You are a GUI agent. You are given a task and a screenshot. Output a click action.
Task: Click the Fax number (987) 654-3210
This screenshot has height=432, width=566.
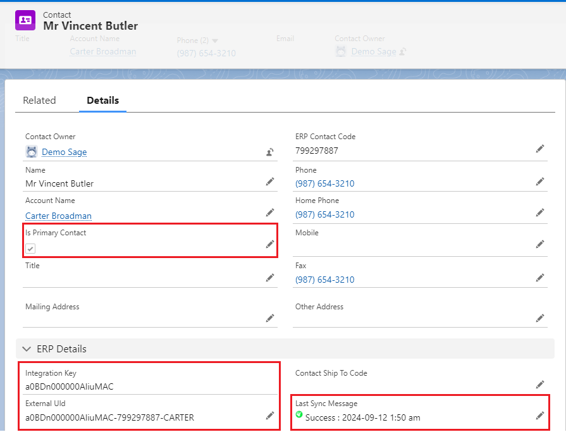click(324, 280)
